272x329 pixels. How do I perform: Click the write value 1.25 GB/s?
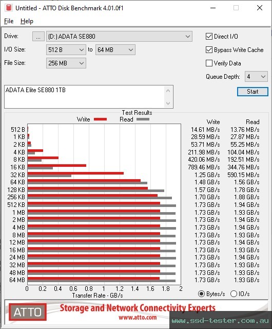tap(207, 175)
